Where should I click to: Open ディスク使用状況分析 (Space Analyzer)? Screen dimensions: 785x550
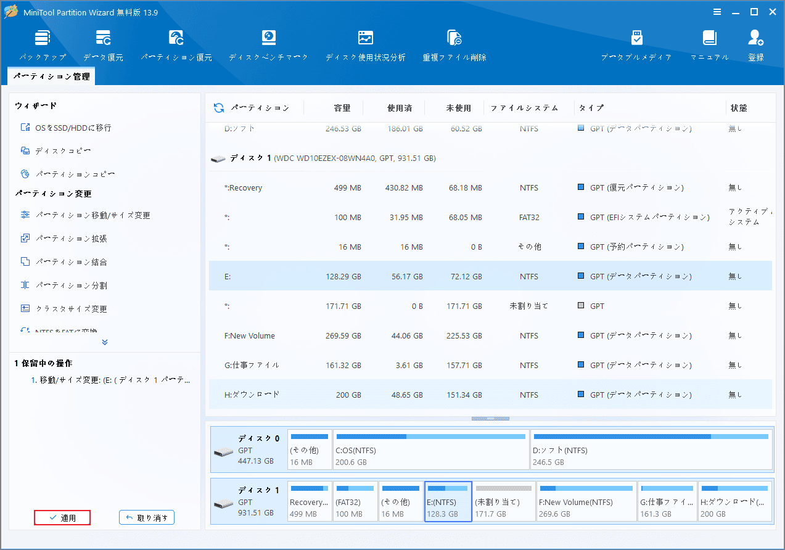click(366, 46)
